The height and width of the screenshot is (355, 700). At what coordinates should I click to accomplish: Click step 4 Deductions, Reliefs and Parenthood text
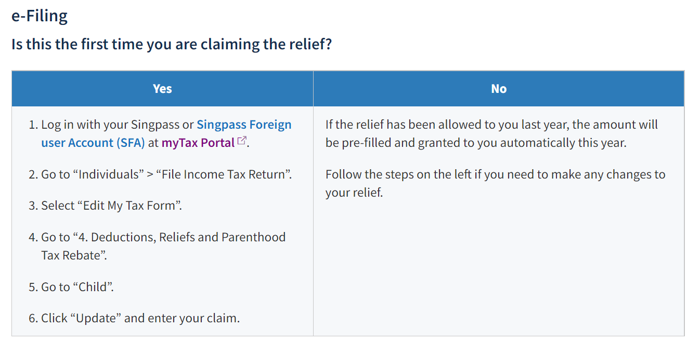coord(157,246)
